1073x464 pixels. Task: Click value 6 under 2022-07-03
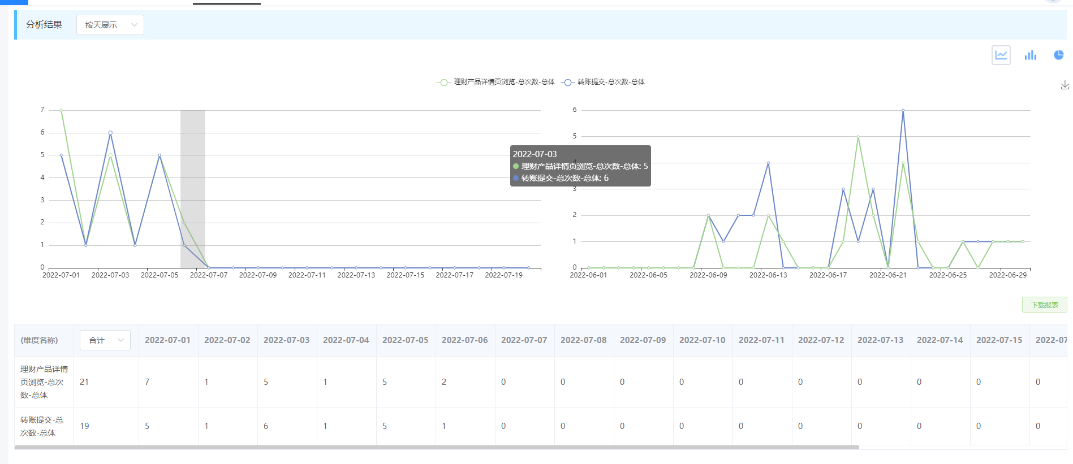[266, 426]
